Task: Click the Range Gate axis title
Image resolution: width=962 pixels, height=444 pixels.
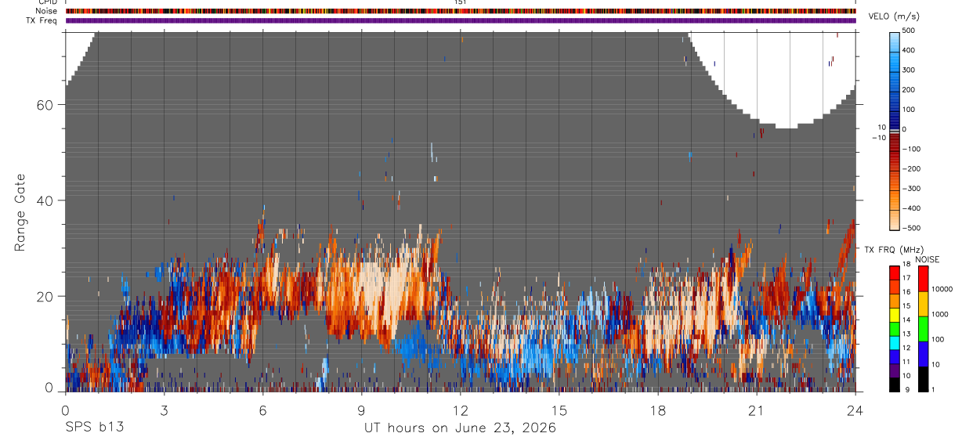Action: tap(20, 213)
